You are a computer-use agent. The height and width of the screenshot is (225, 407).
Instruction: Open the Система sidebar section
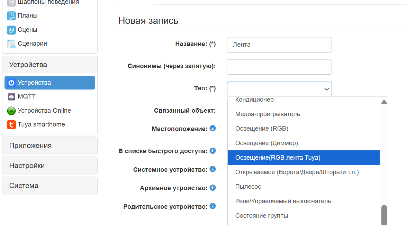[50, 186]
